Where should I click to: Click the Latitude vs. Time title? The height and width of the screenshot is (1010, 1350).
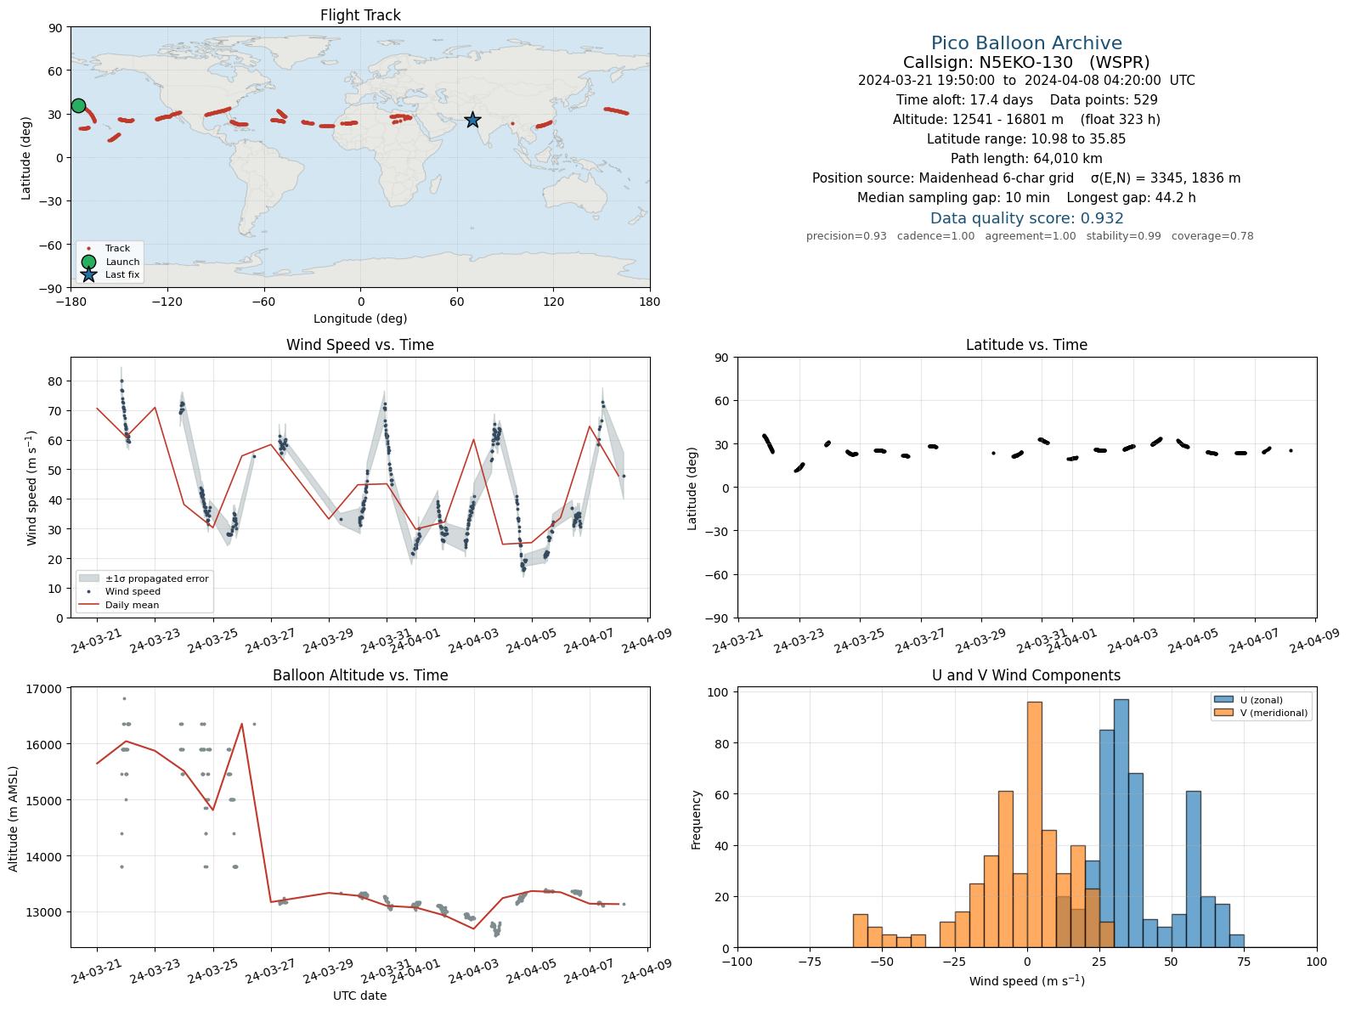pyautogui.click(x=1026, y=345)
